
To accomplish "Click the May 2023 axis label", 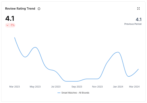I will tap(35, 87).
